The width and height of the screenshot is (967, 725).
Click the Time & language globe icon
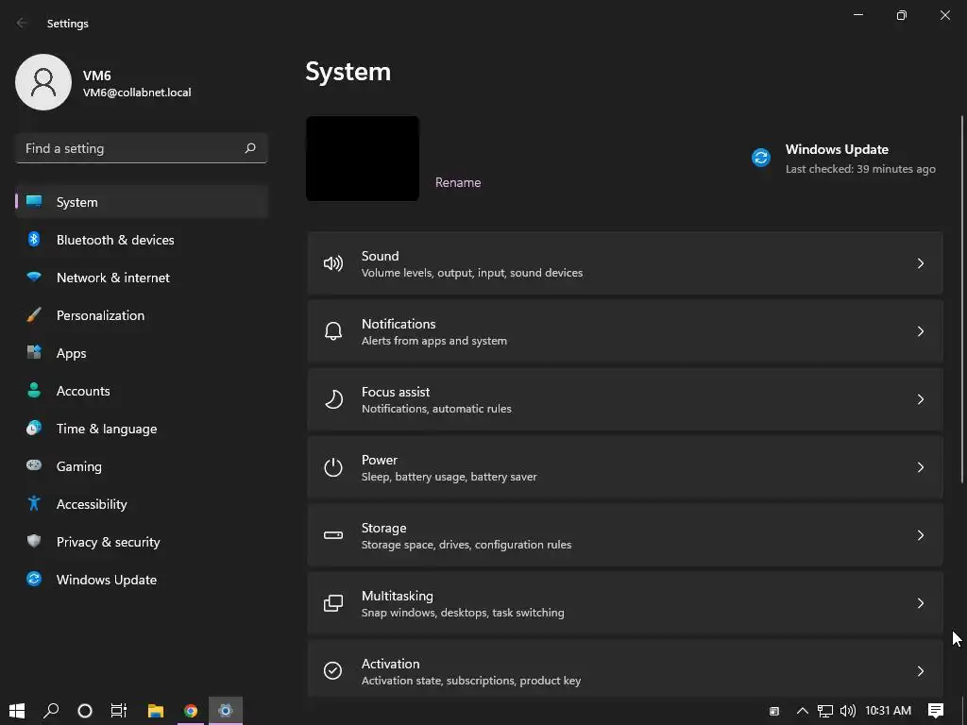pyautogui.click(x=34, y=428)
